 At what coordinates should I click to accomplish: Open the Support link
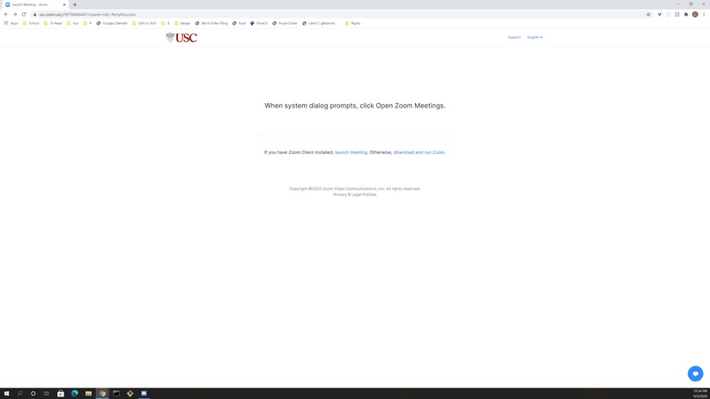(514, 37)
